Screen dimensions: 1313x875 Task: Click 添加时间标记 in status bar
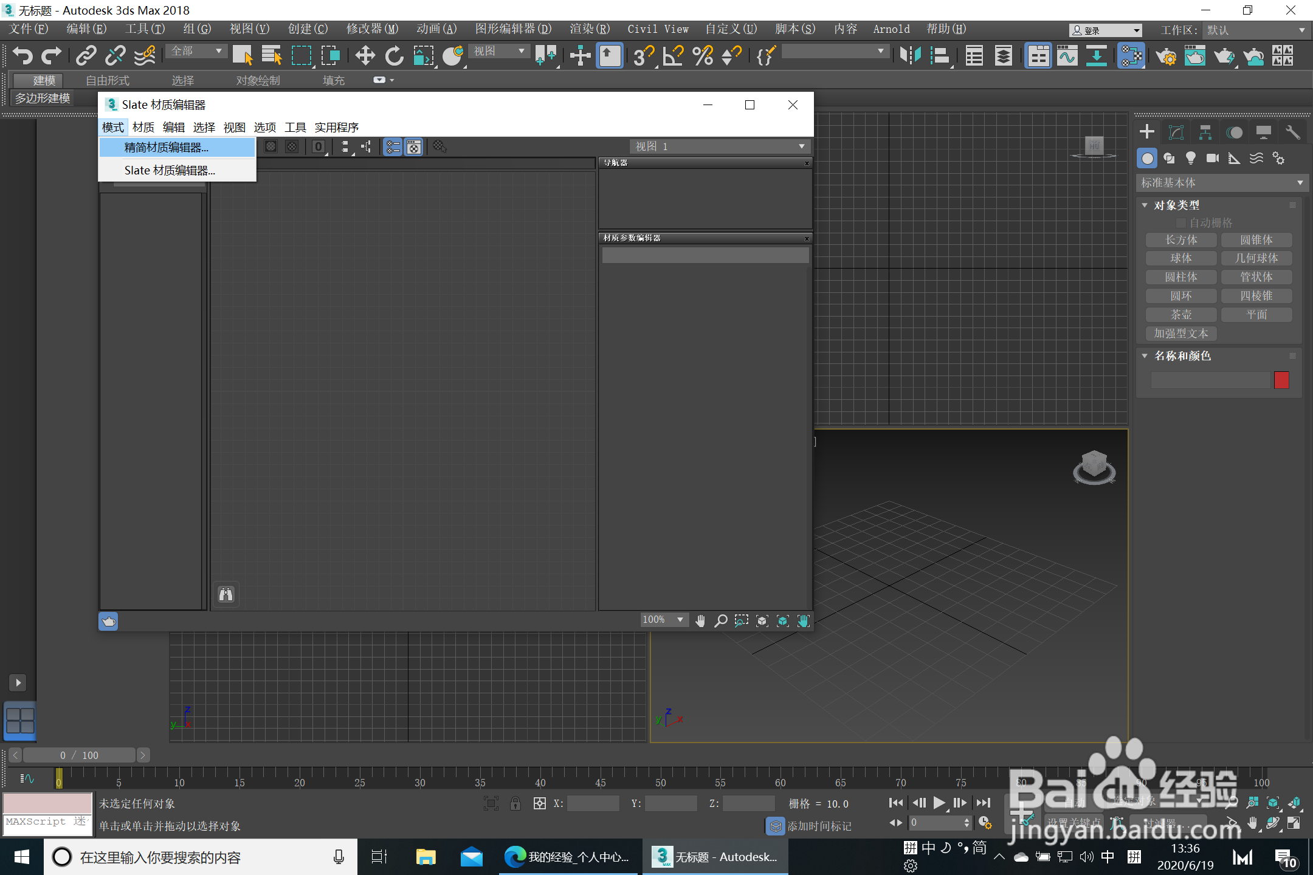pos(819,826)
